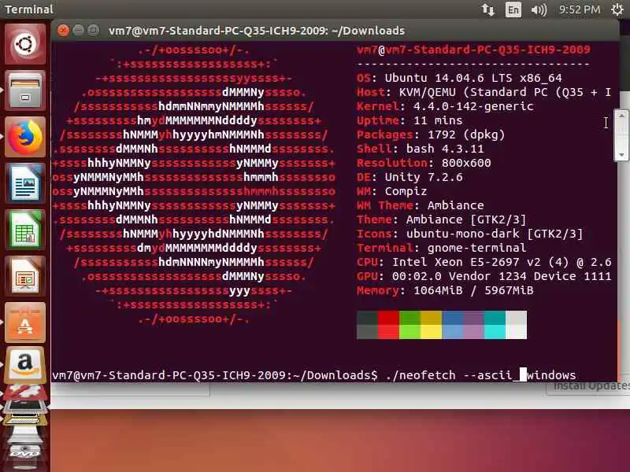This screenshot has width=630, height=472.
Task: Click the terminal title bar text
Action: [x=257, y=31]
